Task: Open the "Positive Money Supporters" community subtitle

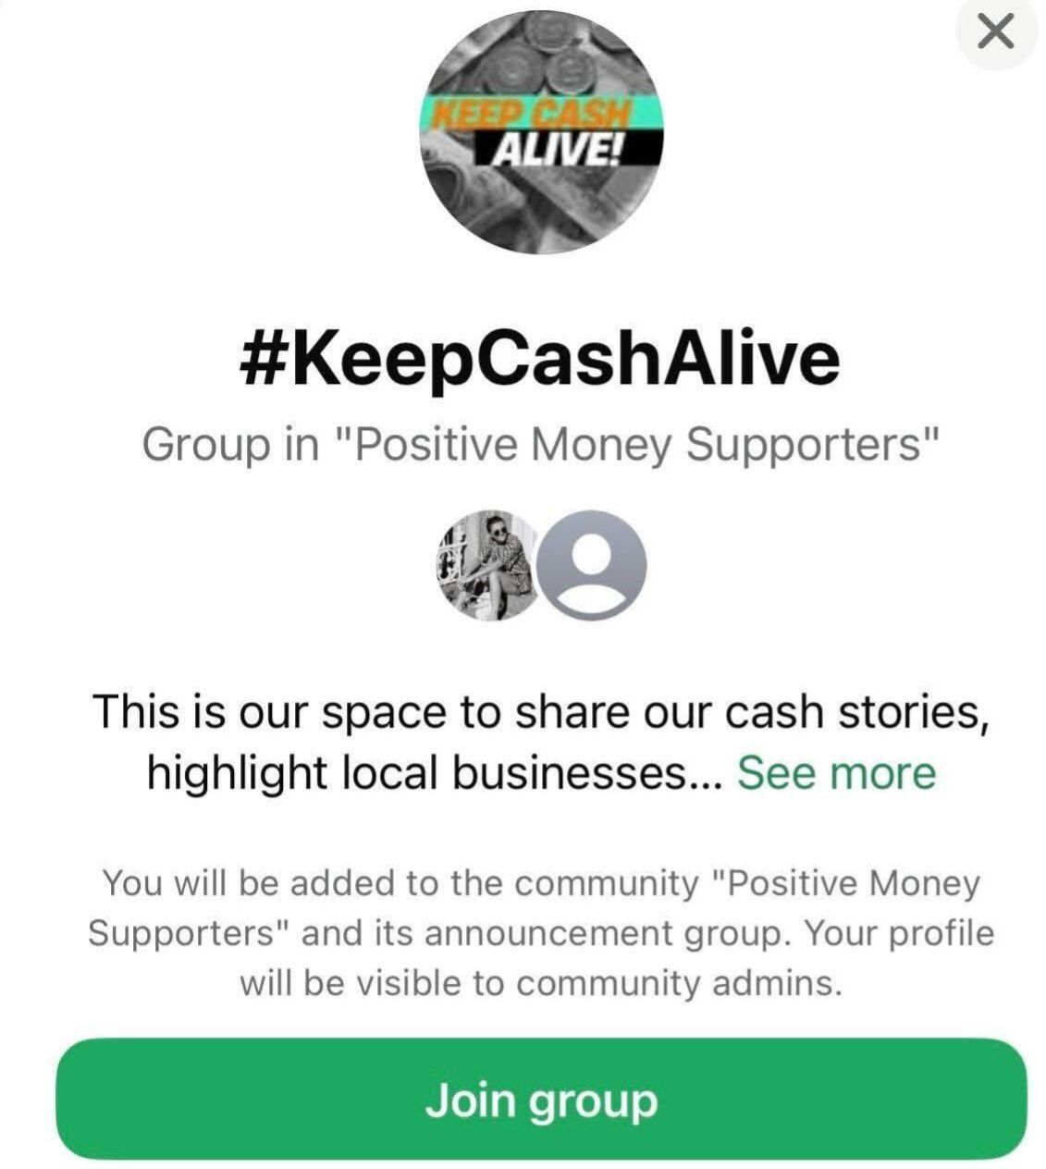Action: tap(541, 445)
